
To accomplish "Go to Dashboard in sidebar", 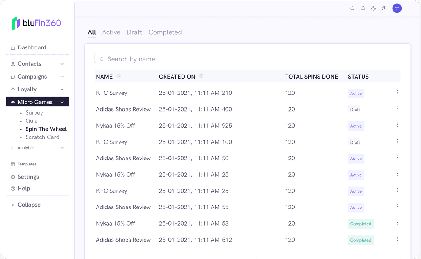I will coord(32,47).
